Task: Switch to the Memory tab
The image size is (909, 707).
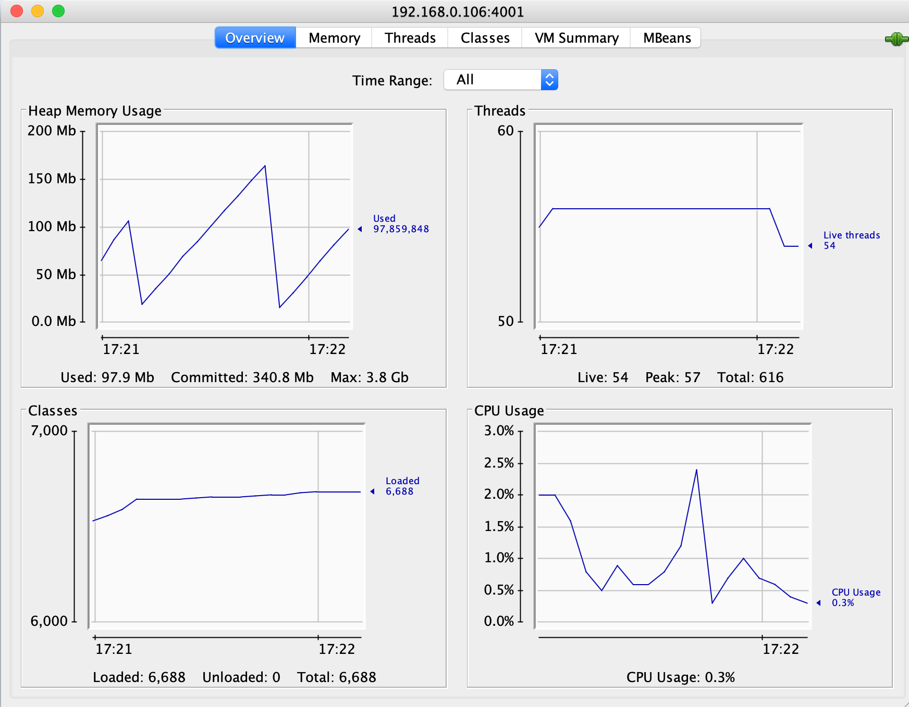Action: pyautogui.click(x=334, y=38)
